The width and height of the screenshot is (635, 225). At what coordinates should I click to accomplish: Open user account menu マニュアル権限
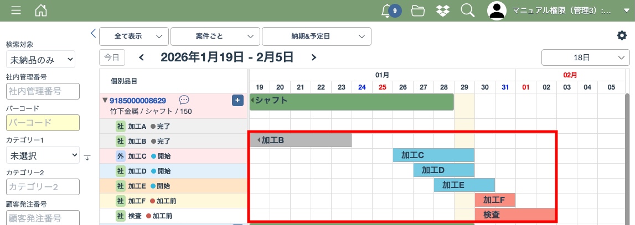(559, 11)
